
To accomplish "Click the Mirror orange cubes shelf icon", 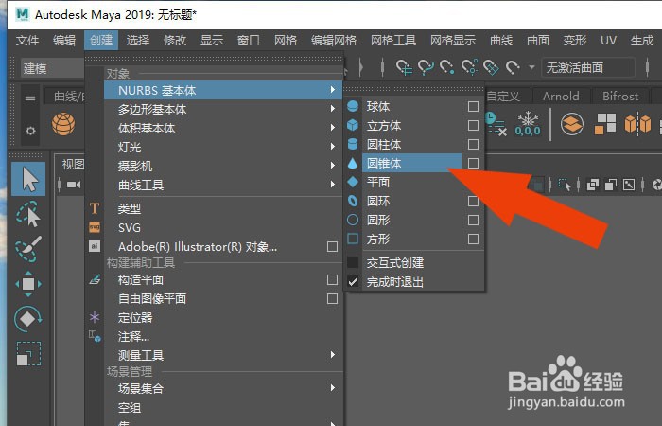I will [x=637, y=124].
